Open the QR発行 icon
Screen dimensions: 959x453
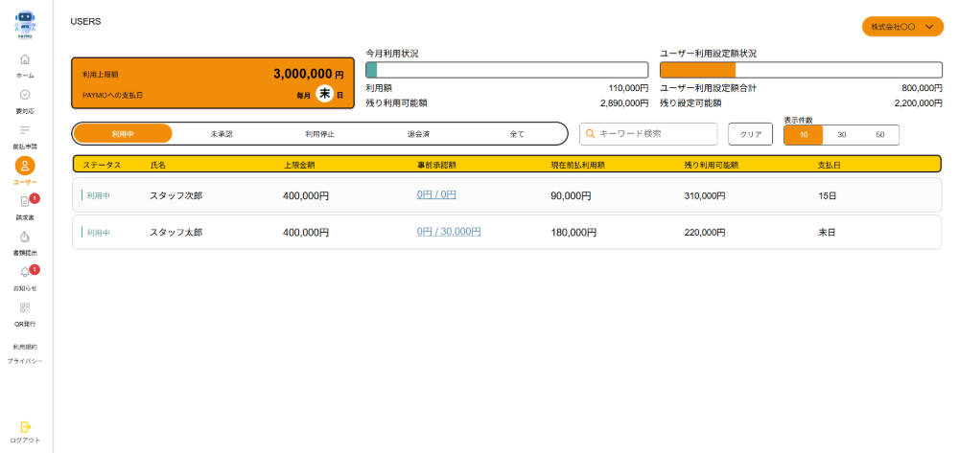tap(25, 308)
